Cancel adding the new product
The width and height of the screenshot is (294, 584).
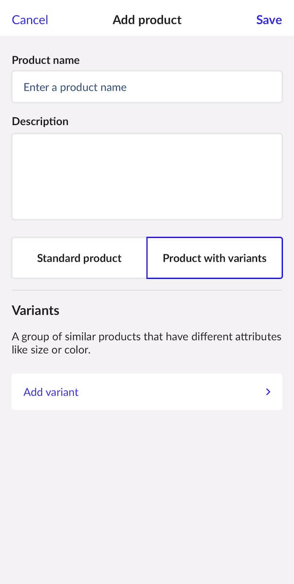click(x=30, y=20)
